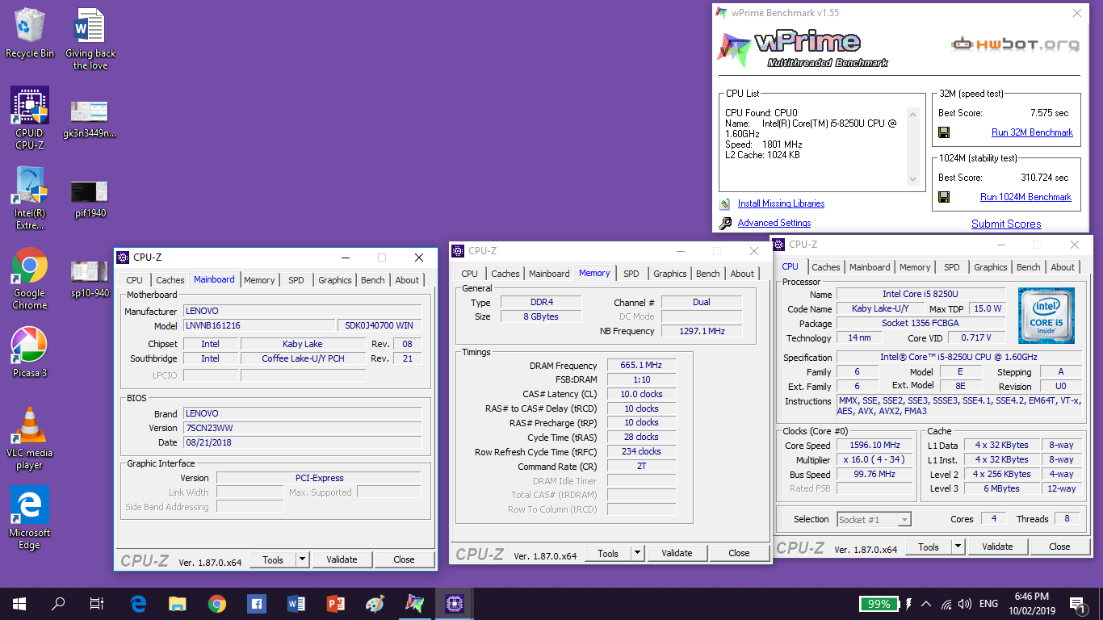Open Edge from the taskbar
Viewport: 1103px width, 620px height.
tap(138, 604)
